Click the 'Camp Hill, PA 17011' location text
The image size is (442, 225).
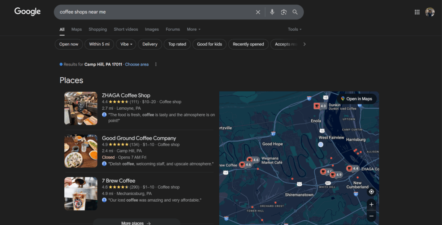pos(103,64)
